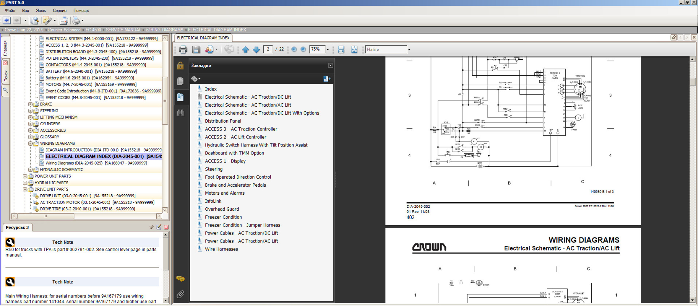Collapse the Закладки bookmarks panel
The image size is (698, 306).
click(x=330, y=65)
